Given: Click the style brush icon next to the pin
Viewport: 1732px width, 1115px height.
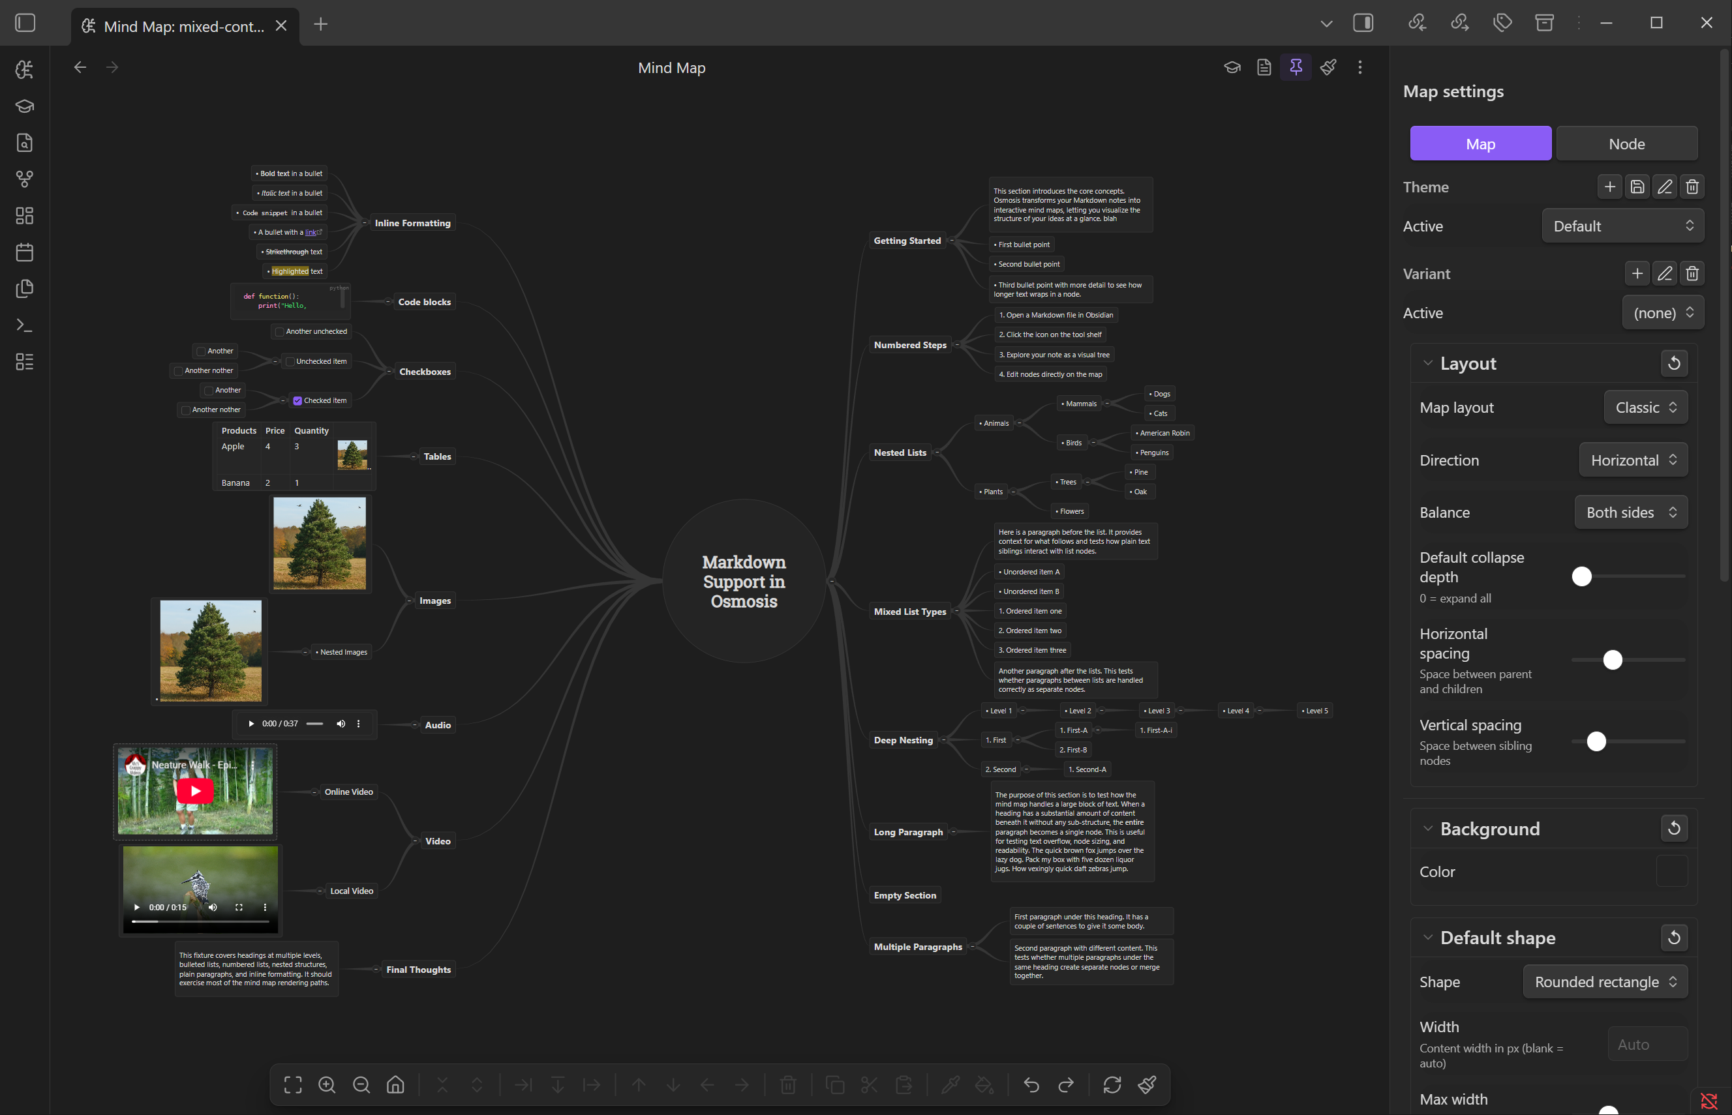Looking at the screenshot, I should click(1328, 67).
